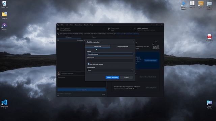Click Undo for the last commit

pos(104,95)
